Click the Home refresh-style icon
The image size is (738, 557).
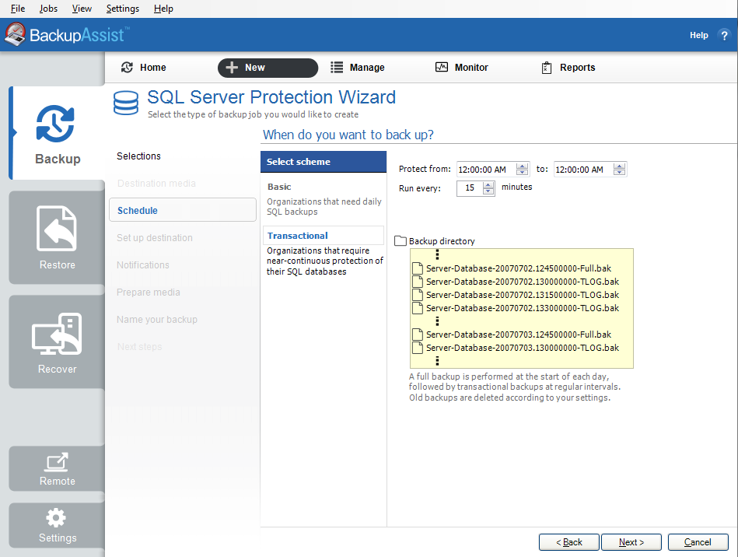pos(127,68)
